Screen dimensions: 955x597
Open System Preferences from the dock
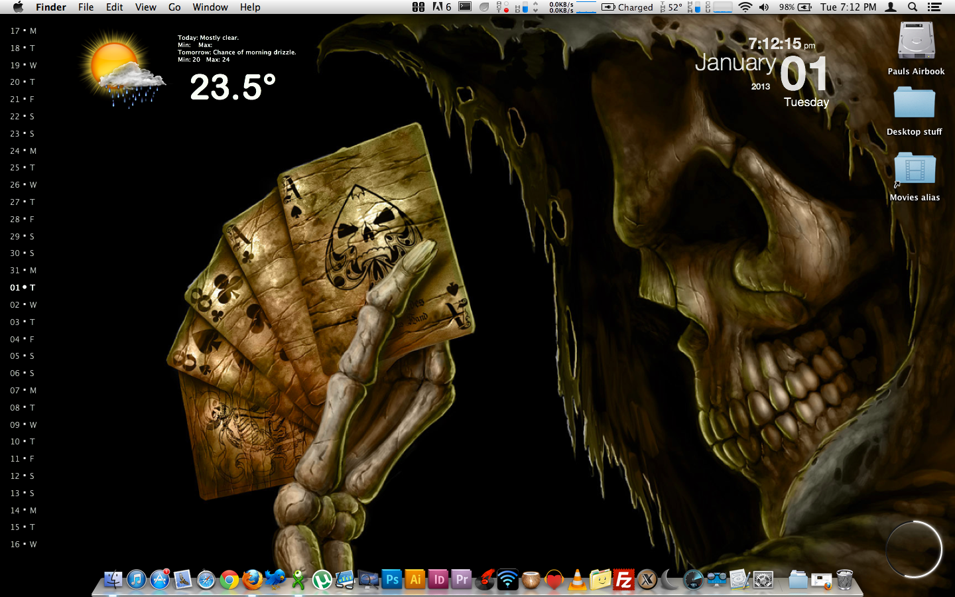coord(763,580)
